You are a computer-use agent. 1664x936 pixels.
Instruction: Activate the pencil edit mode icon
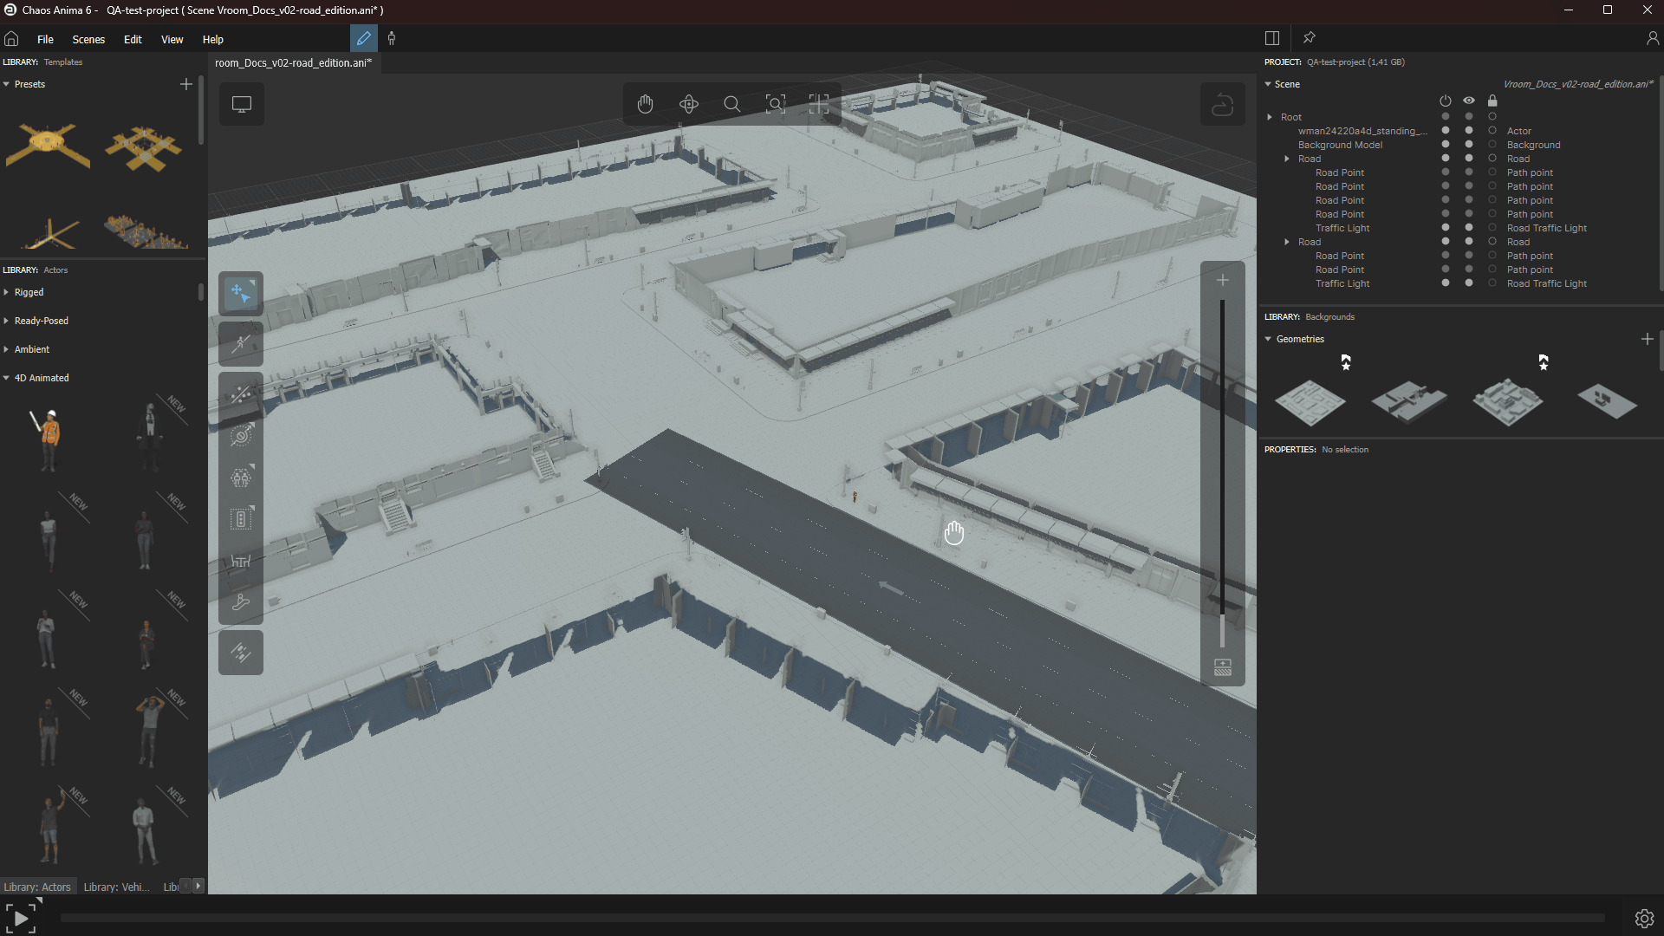click(364, 38)
